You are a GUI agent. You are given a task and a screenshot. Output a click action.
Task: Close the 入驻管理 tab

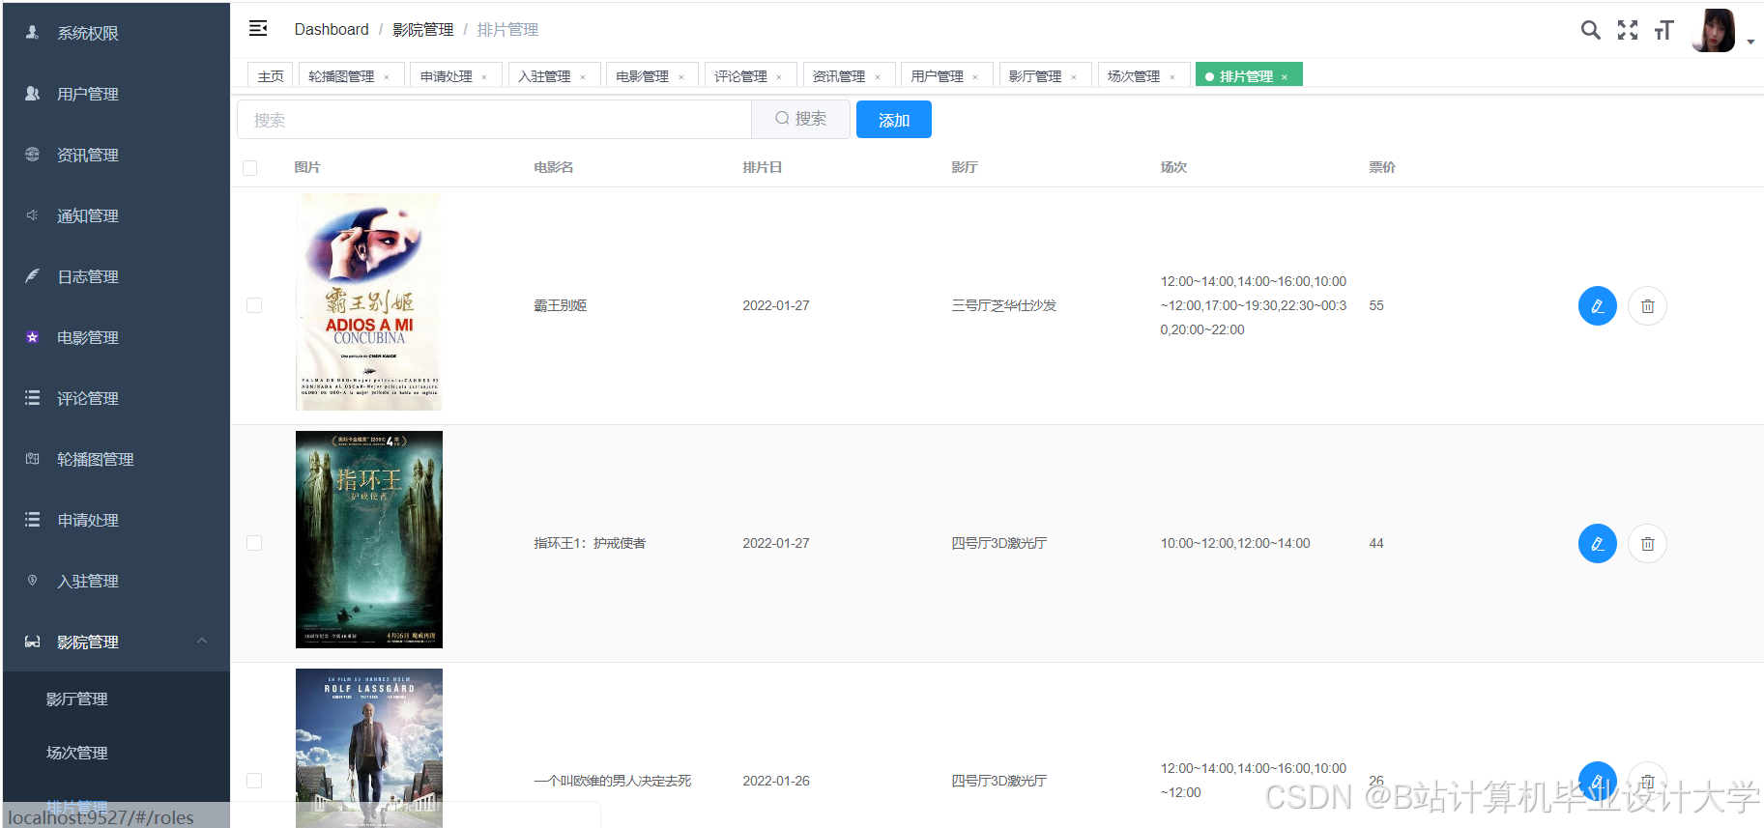[x=583, y=77]
